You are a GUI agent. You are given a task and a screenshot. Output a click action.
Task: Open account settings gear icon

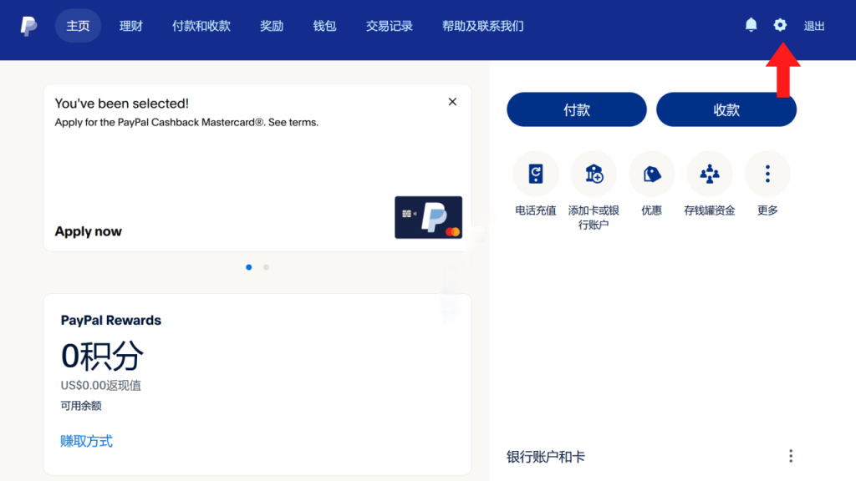(780, 25)
